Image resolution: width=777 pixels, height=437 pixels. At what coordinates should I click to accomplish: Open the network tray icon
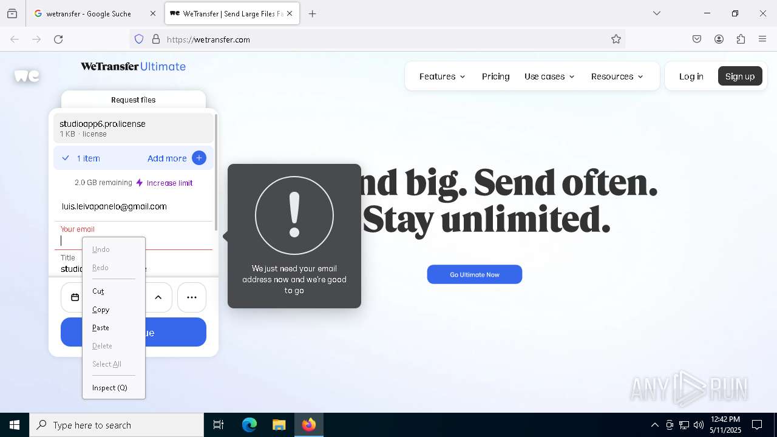(x=684, y=425)
